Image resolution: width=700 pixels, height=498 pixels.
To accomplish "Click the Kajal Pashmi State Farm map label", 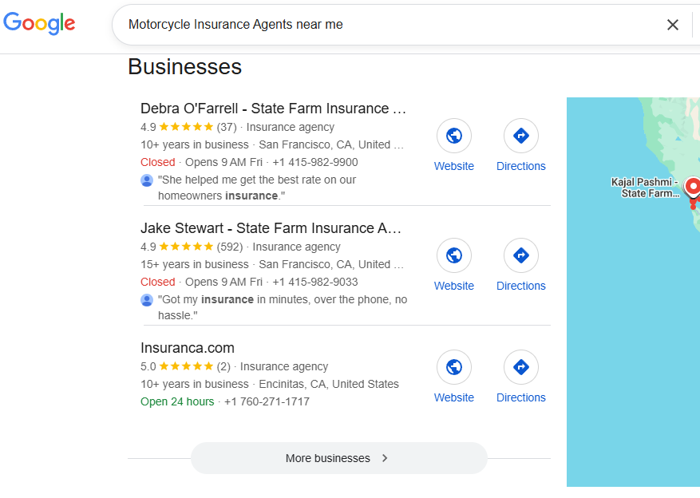I will coord(644,188).
